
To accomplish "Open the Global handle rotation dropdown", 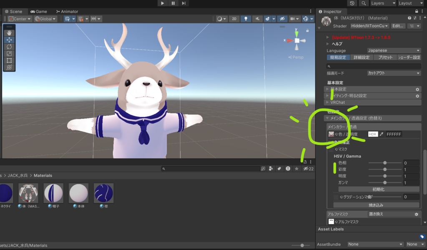I will tap(45, 19).
